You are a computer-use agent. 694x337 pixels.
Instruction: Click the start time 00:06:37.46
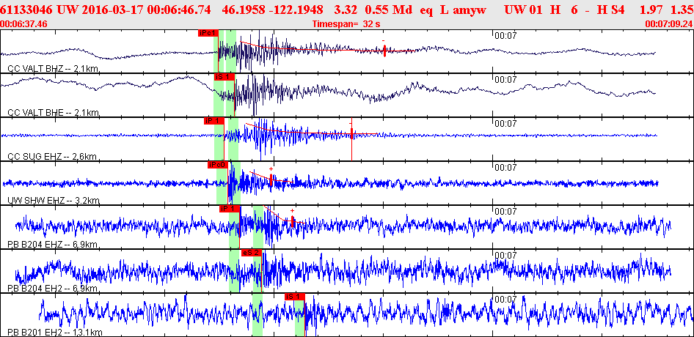pos(25,24)
